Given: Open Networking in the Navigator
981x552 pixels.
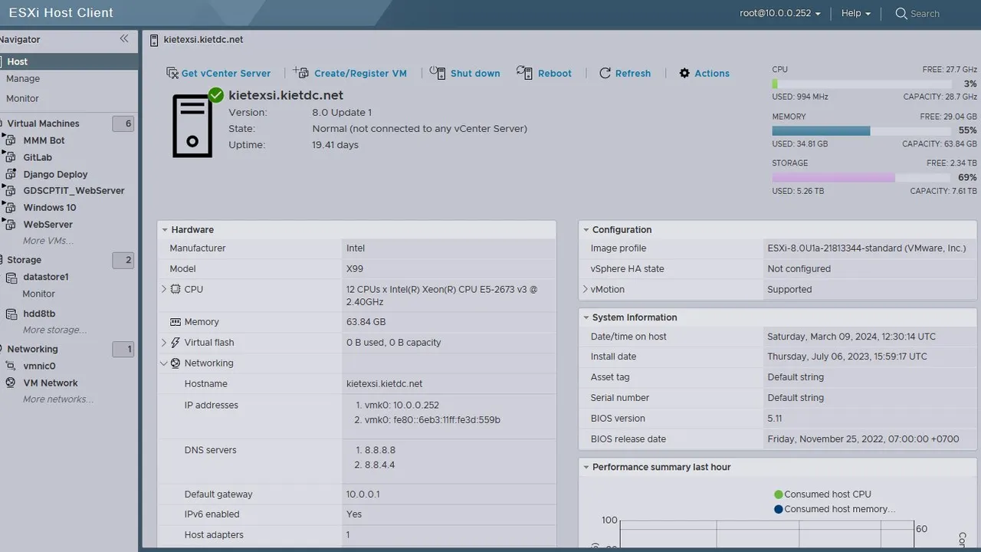Looking at the screenshot, I should [x=32, y=350].
